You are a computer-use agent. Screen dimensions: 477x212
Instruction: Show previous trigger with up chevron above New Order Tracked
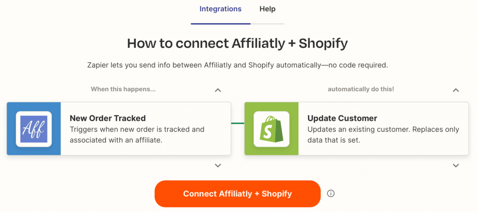tap(218, 90)
